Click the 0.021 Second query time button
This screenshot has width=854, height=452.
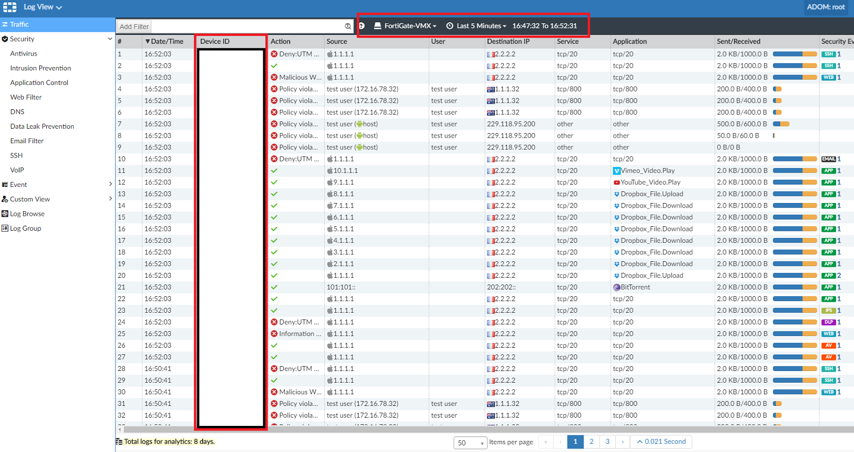pos(661,441)
